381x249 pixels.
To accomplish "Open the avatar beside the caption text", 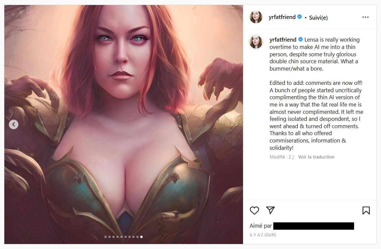I will click(x=256, y=42).
